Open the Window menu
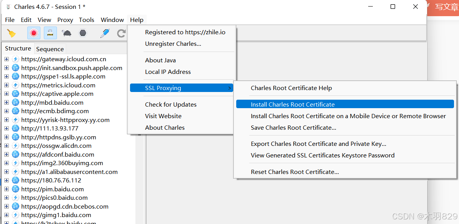459x224 pixels. pyautogui.click(x=112, y=20)
